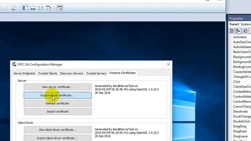Image resolution: width=251 pixels, height=141 pixels.
Task: Open the Trusted Clients tab
Action: point(47,73)
